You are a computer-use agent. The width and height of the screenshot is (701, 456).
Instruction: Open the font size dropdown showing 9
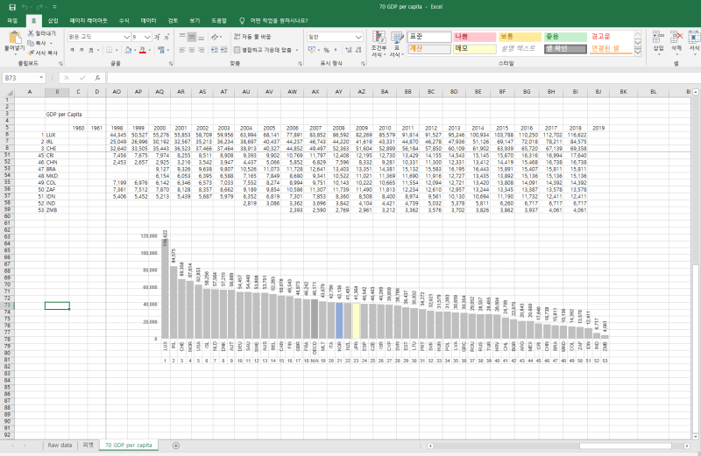pyautogui.click(x=148, y=37)
